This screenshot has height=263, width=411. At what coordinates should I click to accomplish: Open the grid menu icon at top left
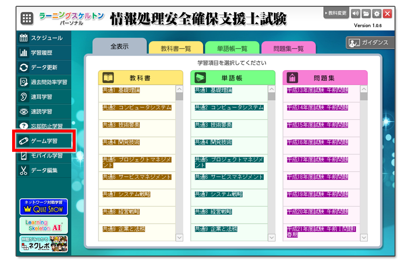[x=27, y=18]
